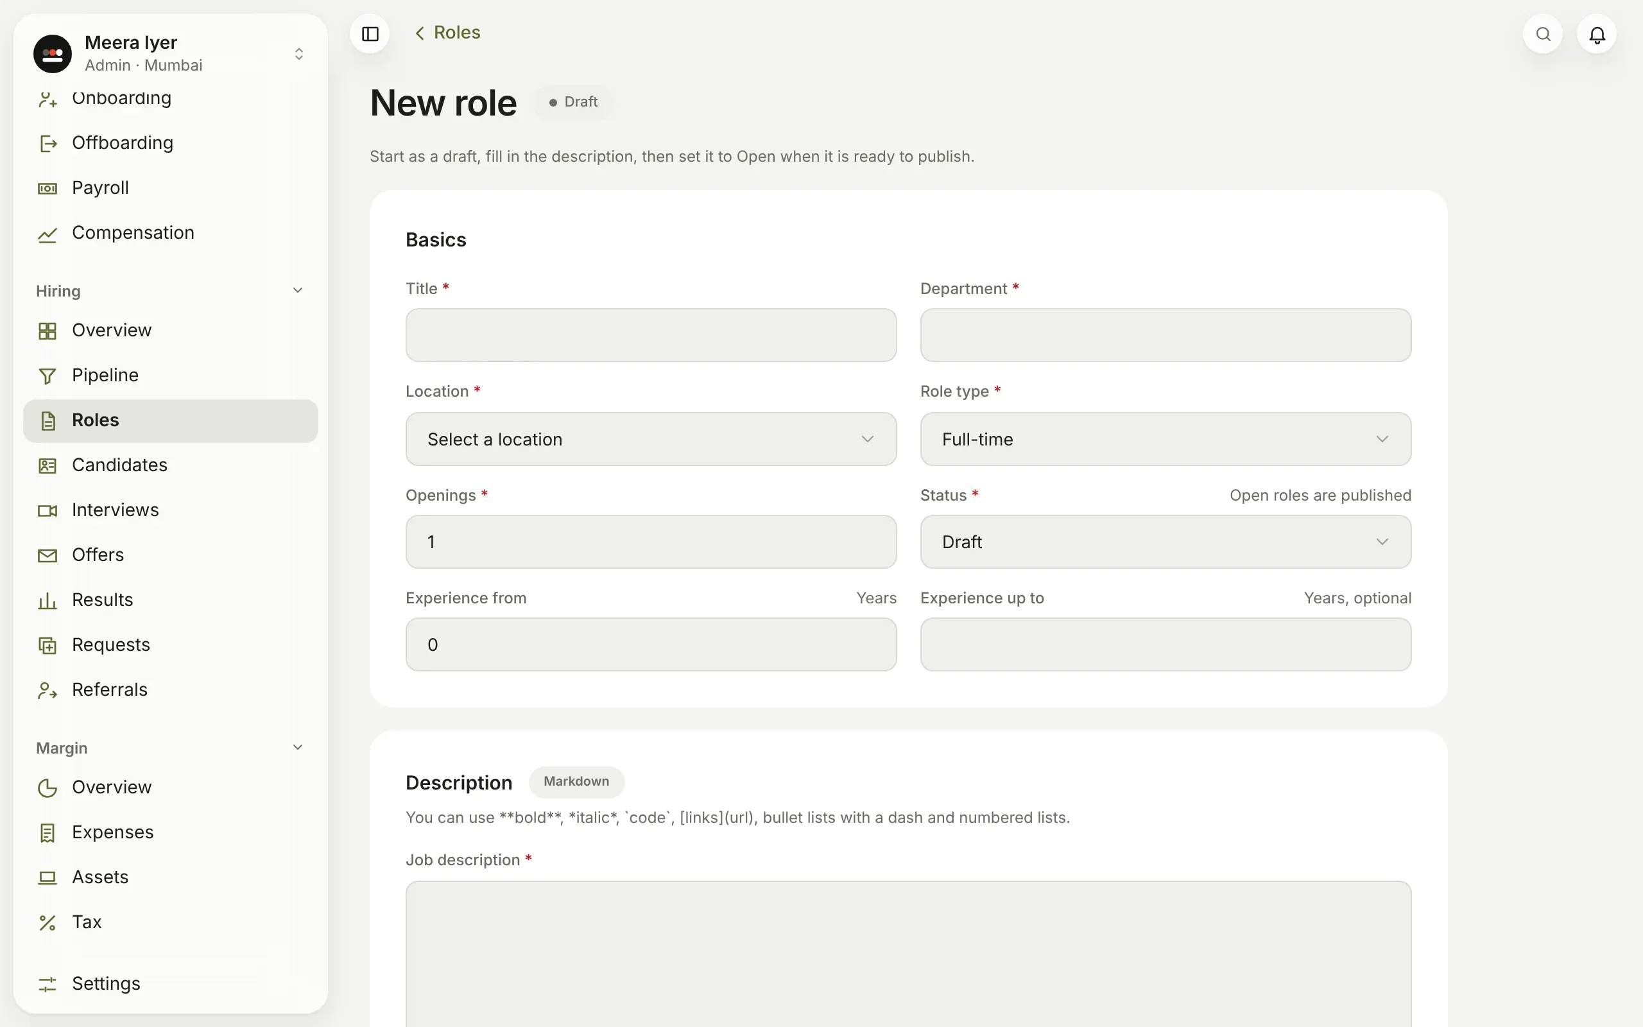The image size is (1643, 1027).
Task: Click the Experience from field
Action: pos(651,644)
